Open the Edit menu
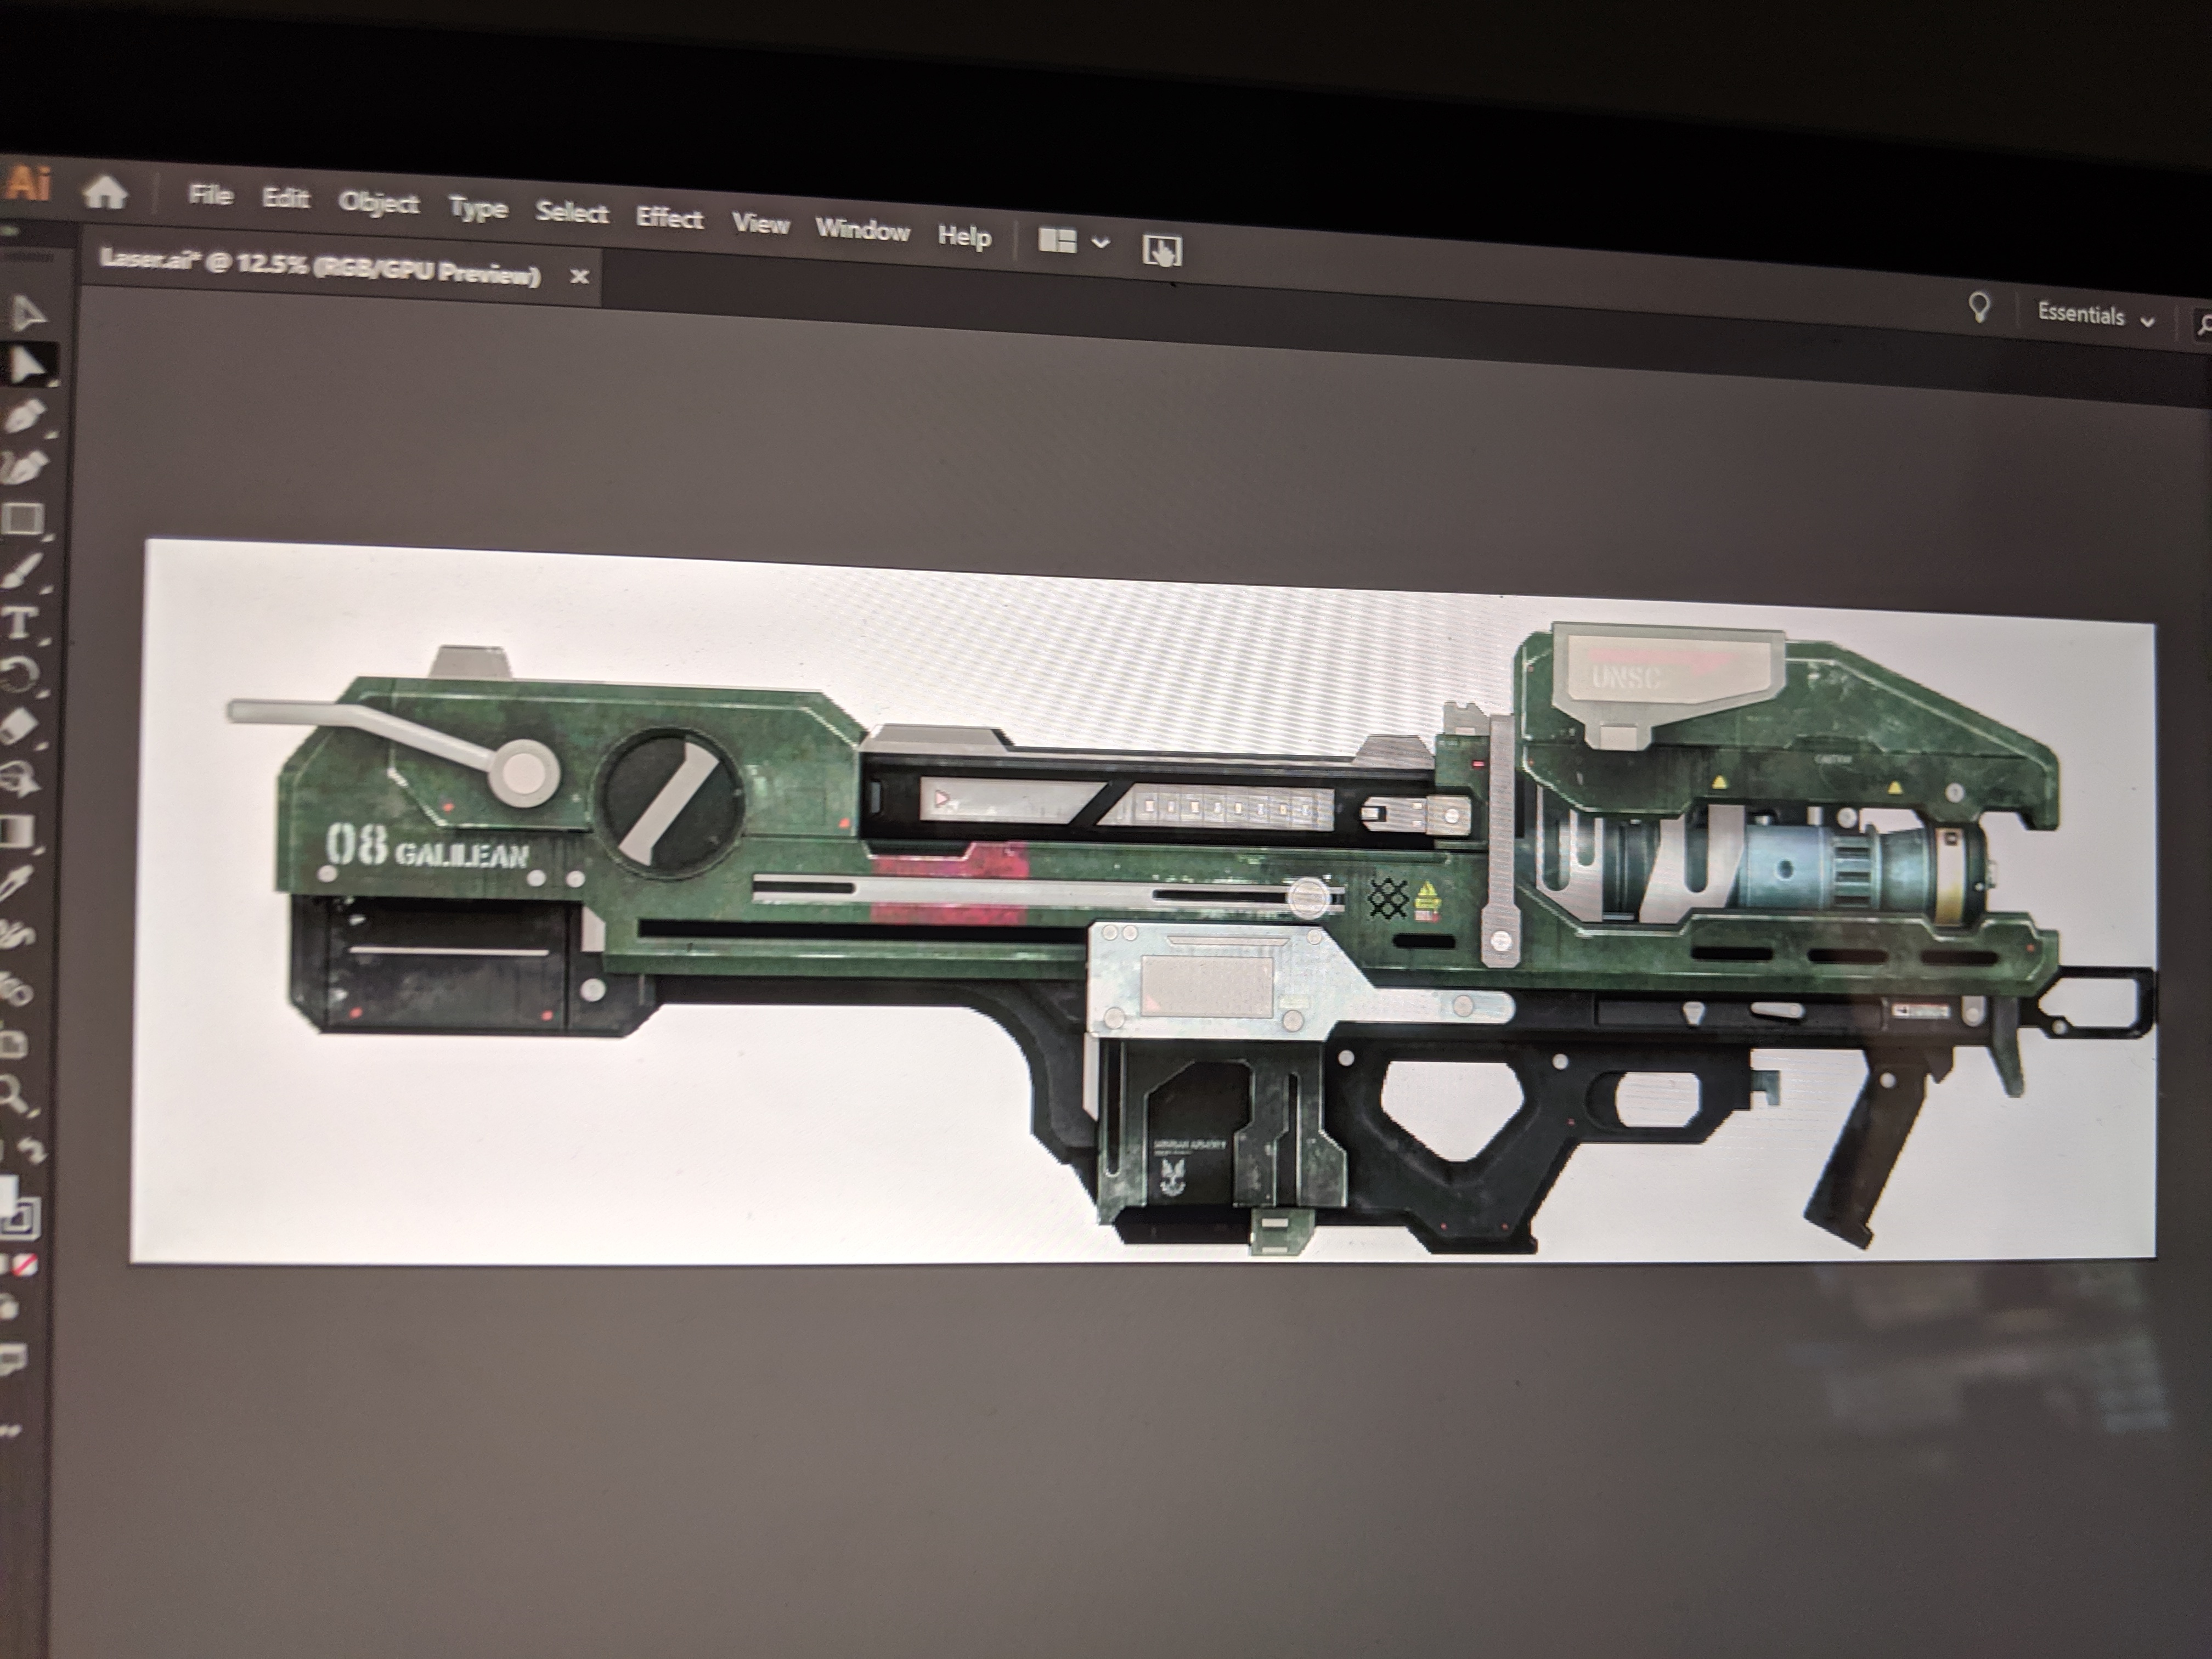 point(285,198)
